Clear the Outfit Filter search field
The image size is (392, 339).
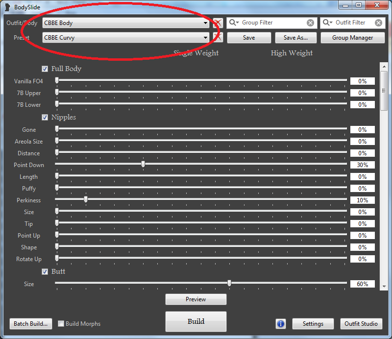(x=378, y=23)
